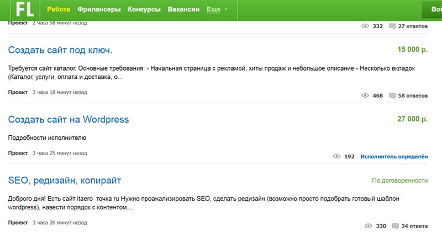Click eye views icon beside 332
Screen dimensions: 442x233
[x=365, y=26]
